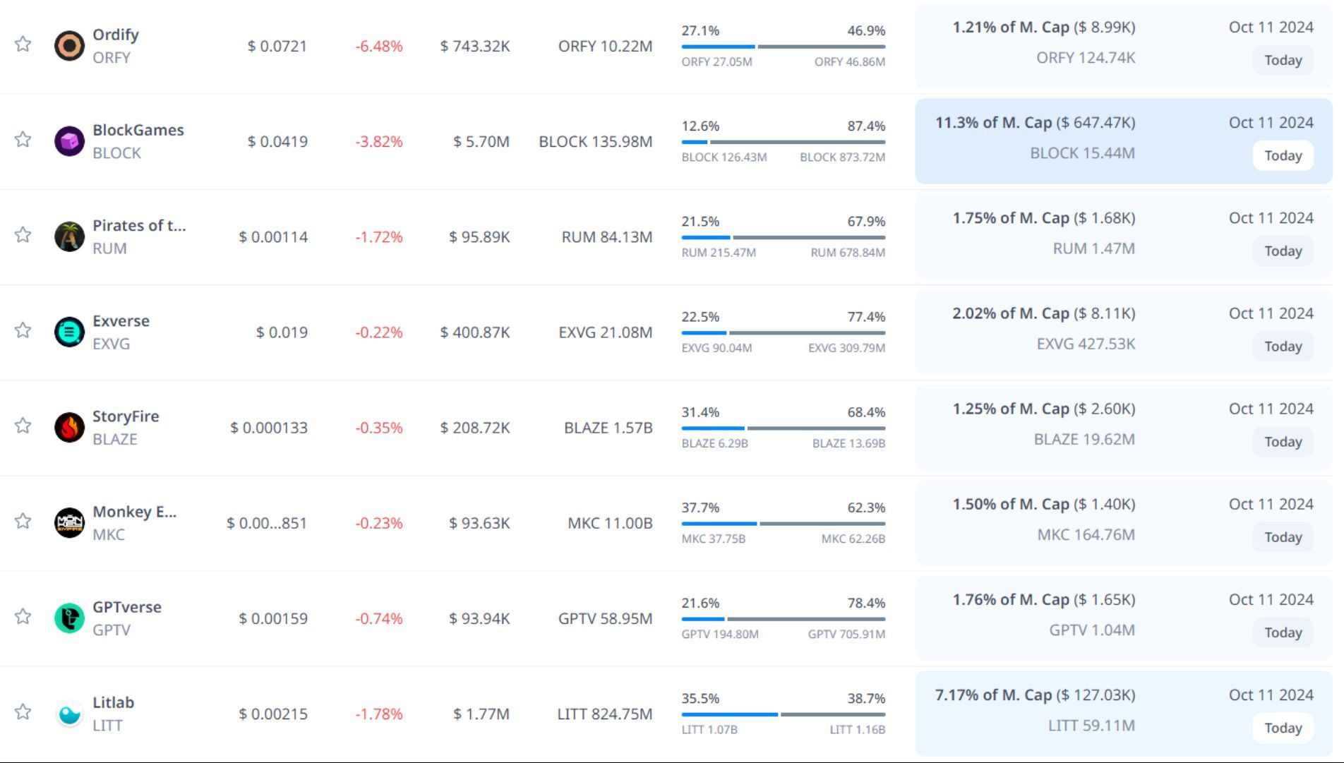
Task: Favorite Litlab using its star
Action: [x=23, y=711]
